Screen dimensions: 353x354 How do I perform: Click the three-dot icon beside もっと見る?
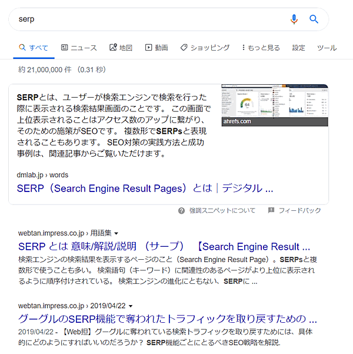(x=244, y=47)
